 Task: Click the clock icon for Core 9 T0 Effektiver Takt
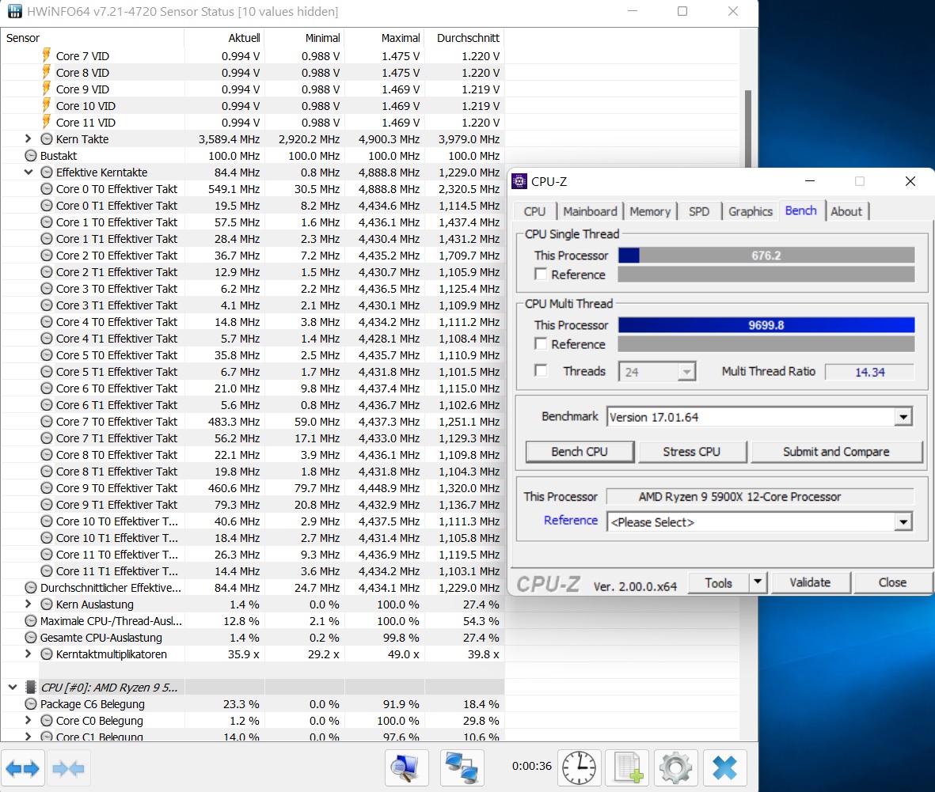point(47,488)
